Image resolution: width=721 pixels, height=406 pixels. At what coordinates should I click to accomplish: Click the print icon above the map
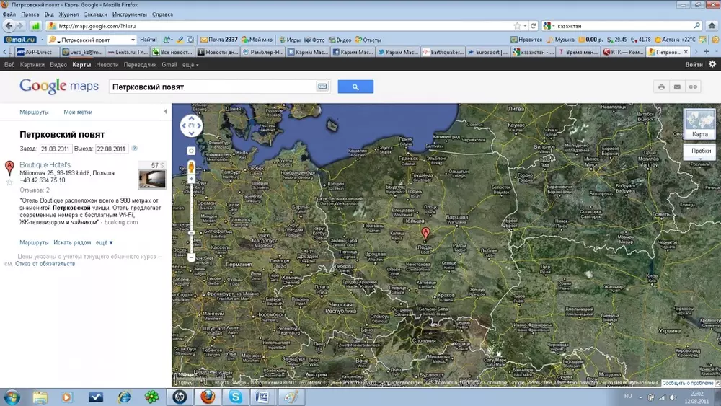(660, 87)
